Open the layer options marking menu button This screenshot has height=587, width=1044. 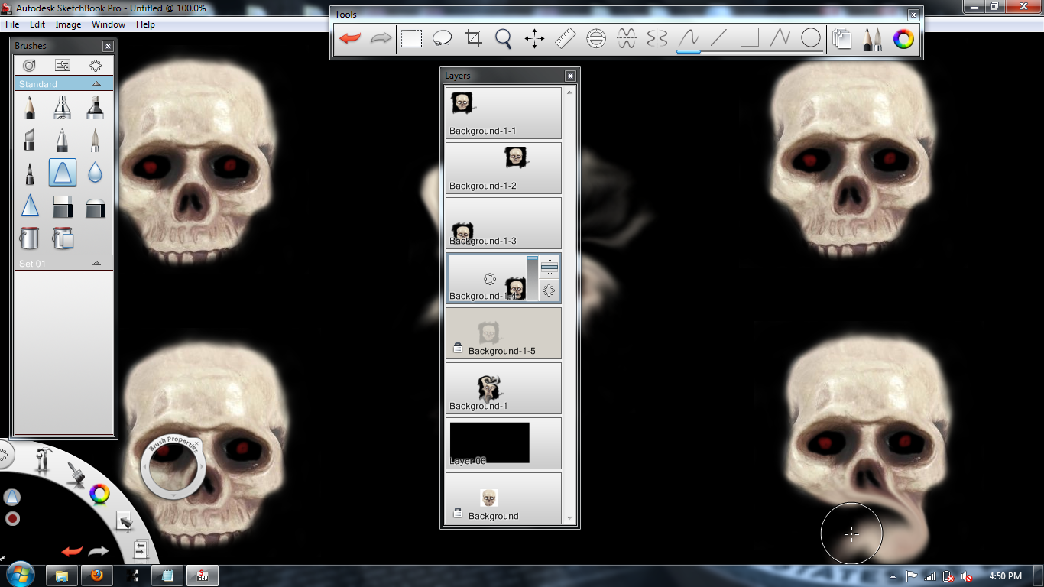(550, 290)
